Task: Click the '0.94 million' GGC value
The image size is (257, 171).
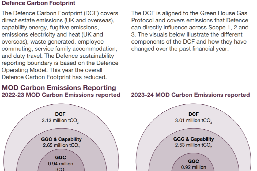Action: tap(61, 164)
